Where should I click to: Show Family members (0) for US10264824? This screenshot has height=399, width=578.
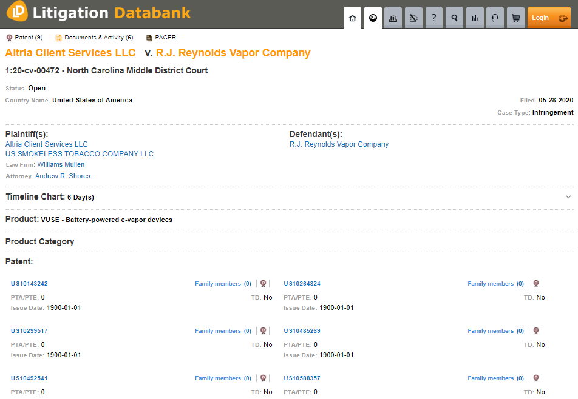(x=496, y=283)
